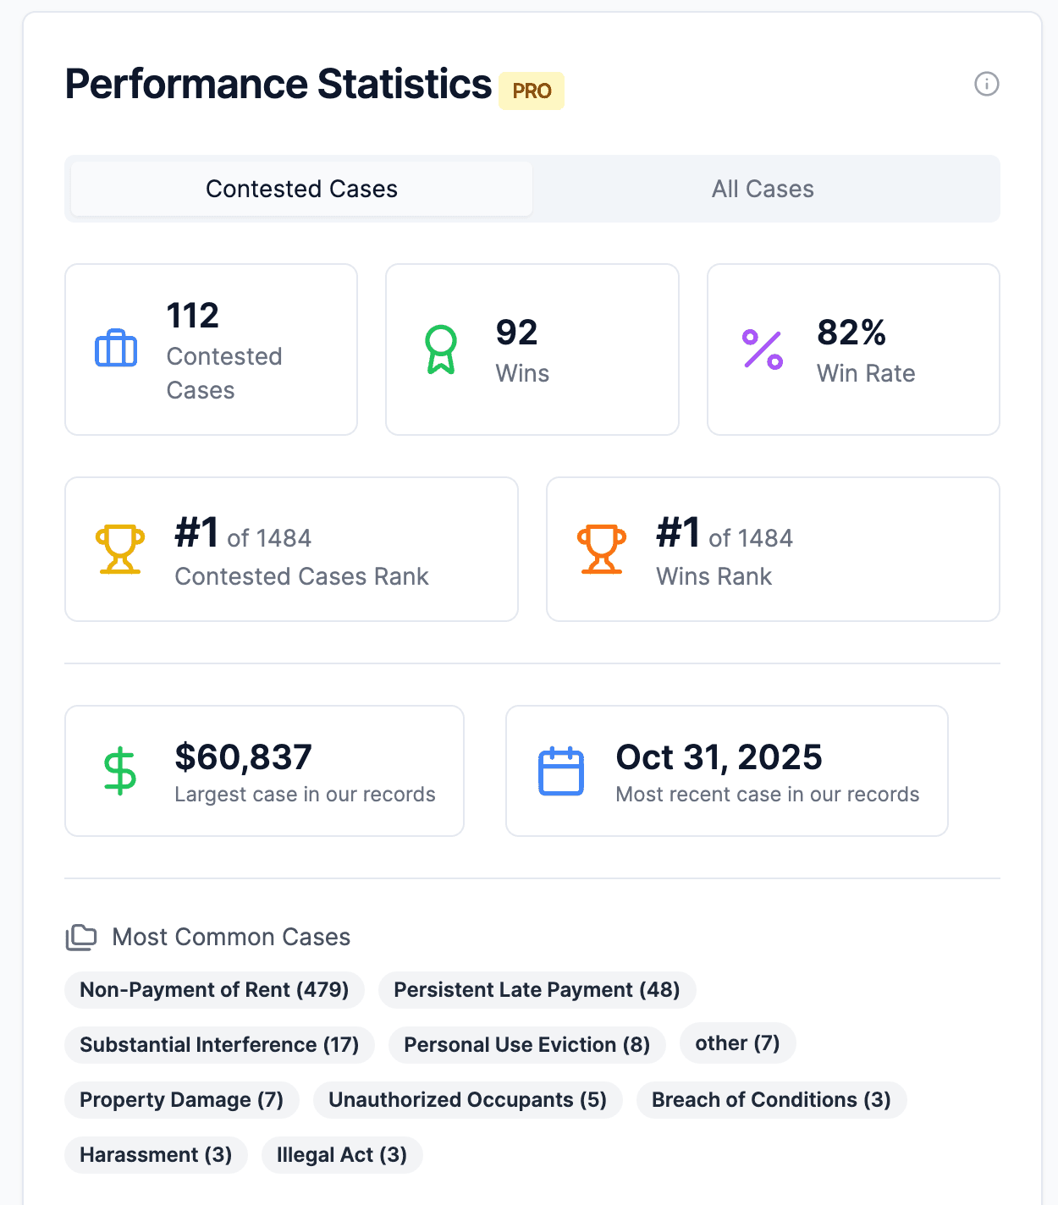Select the Non-Payment of Rent (479) tag
Image resolution: width=1058 pixels, height=1205 pixels.
[214, 990]
